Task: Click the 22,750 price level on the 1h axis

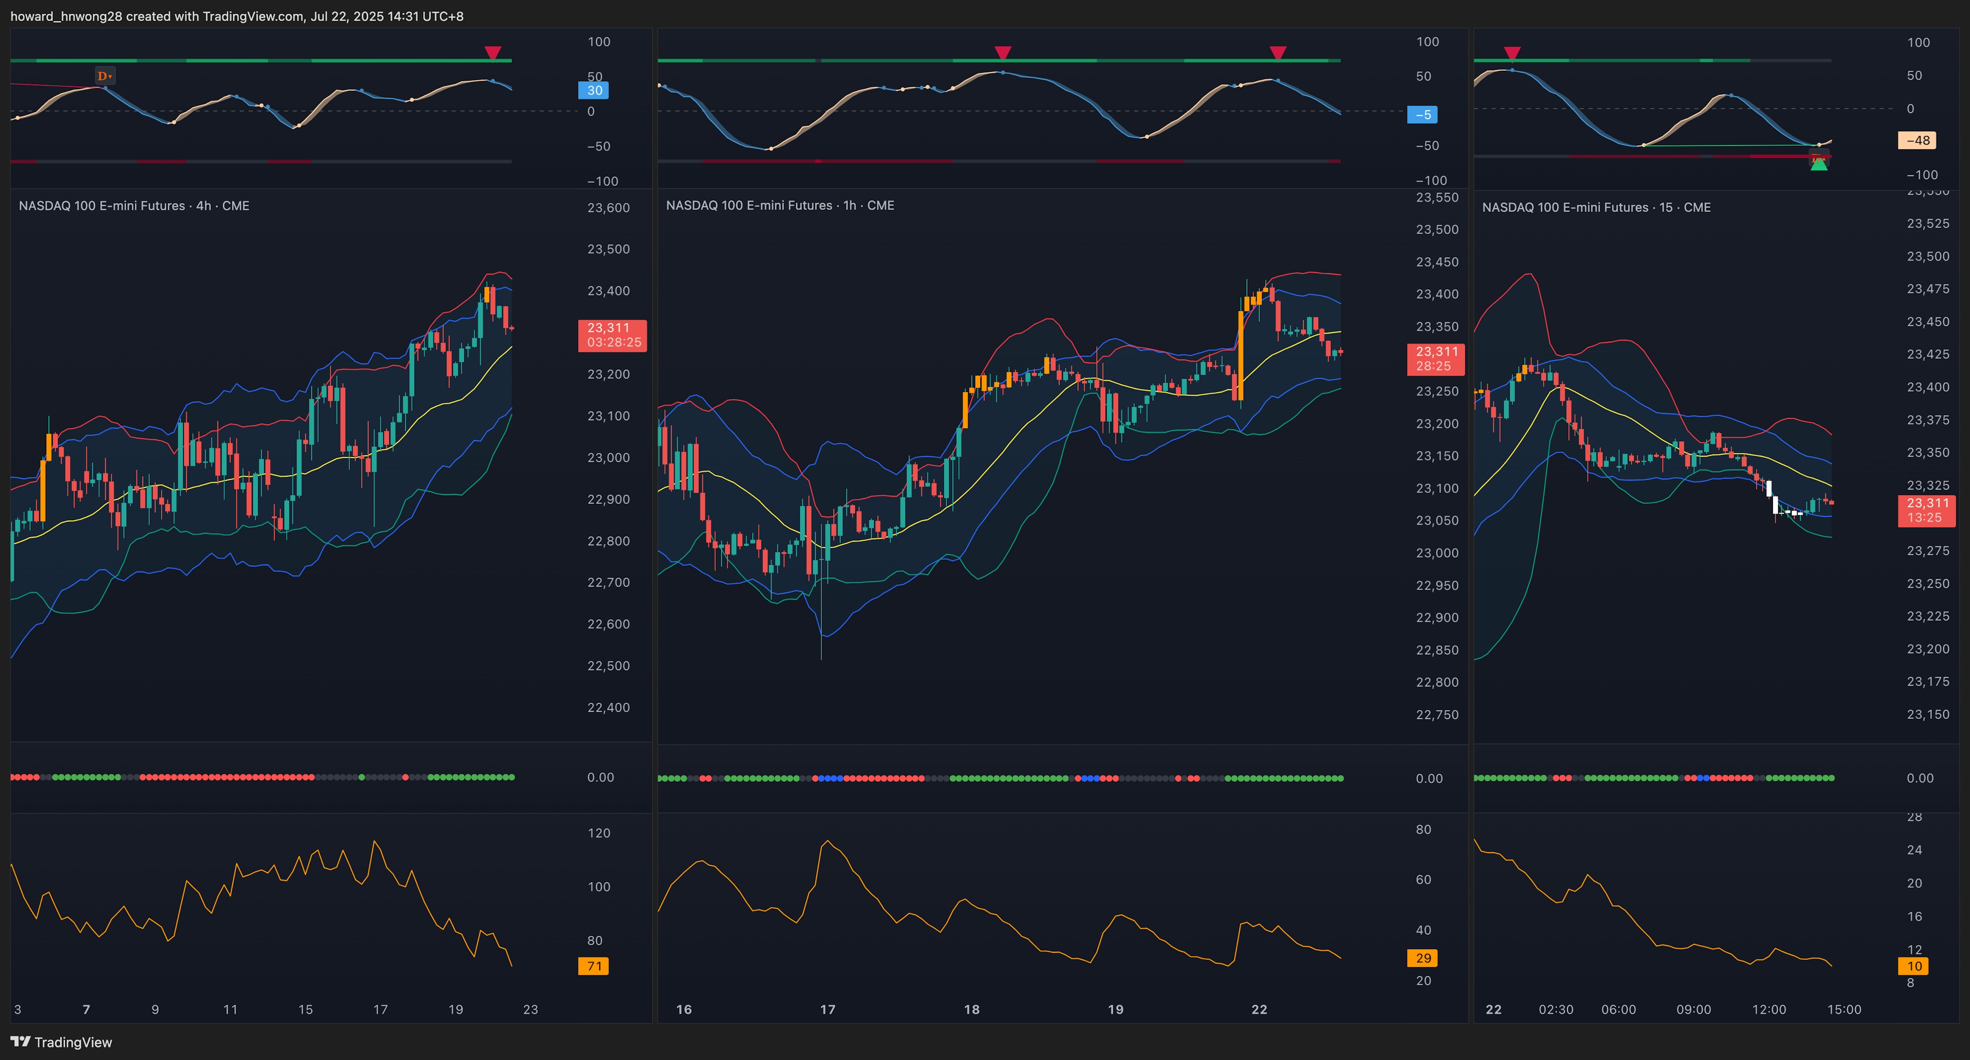Action: 1437,715
